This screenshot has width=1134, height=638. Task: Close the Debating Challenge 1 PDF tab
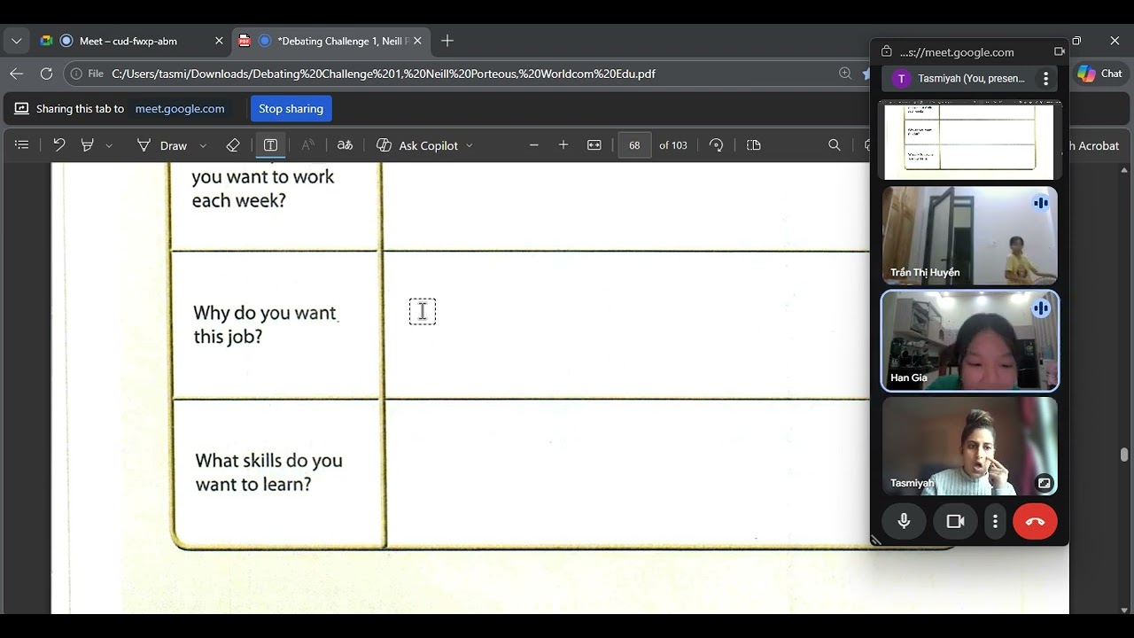pyautogui.click(x=417, y=41)
